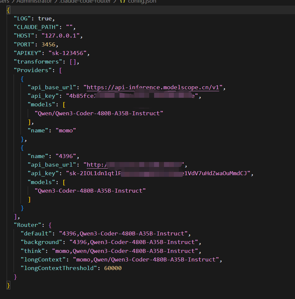295x299 pixels.
Task: Open the Administrator breadcrumb folder
Action: pos(34,1)
